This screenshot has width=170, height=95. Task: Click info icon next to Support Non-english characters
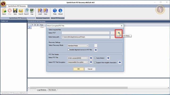coord(120,62)
